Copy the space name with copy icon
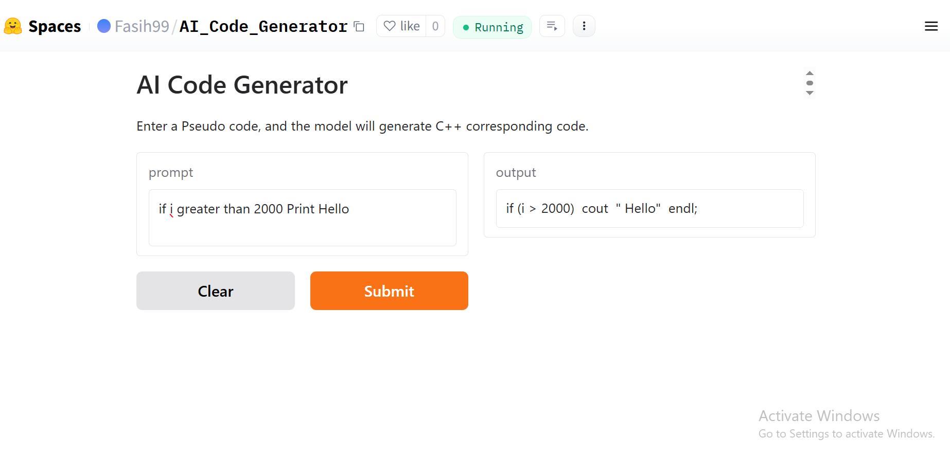950x455 pixels. 359,27
